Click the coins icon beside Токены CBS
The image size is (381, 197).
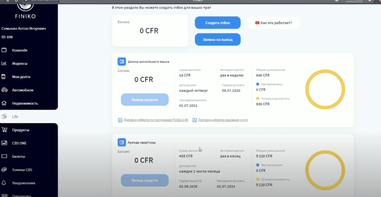click(x=4, y=170)
